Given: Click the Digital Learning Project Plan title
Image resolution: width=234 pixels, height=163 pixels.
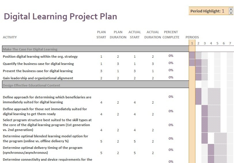Looking at the screenshot, I should pos(61,16).
